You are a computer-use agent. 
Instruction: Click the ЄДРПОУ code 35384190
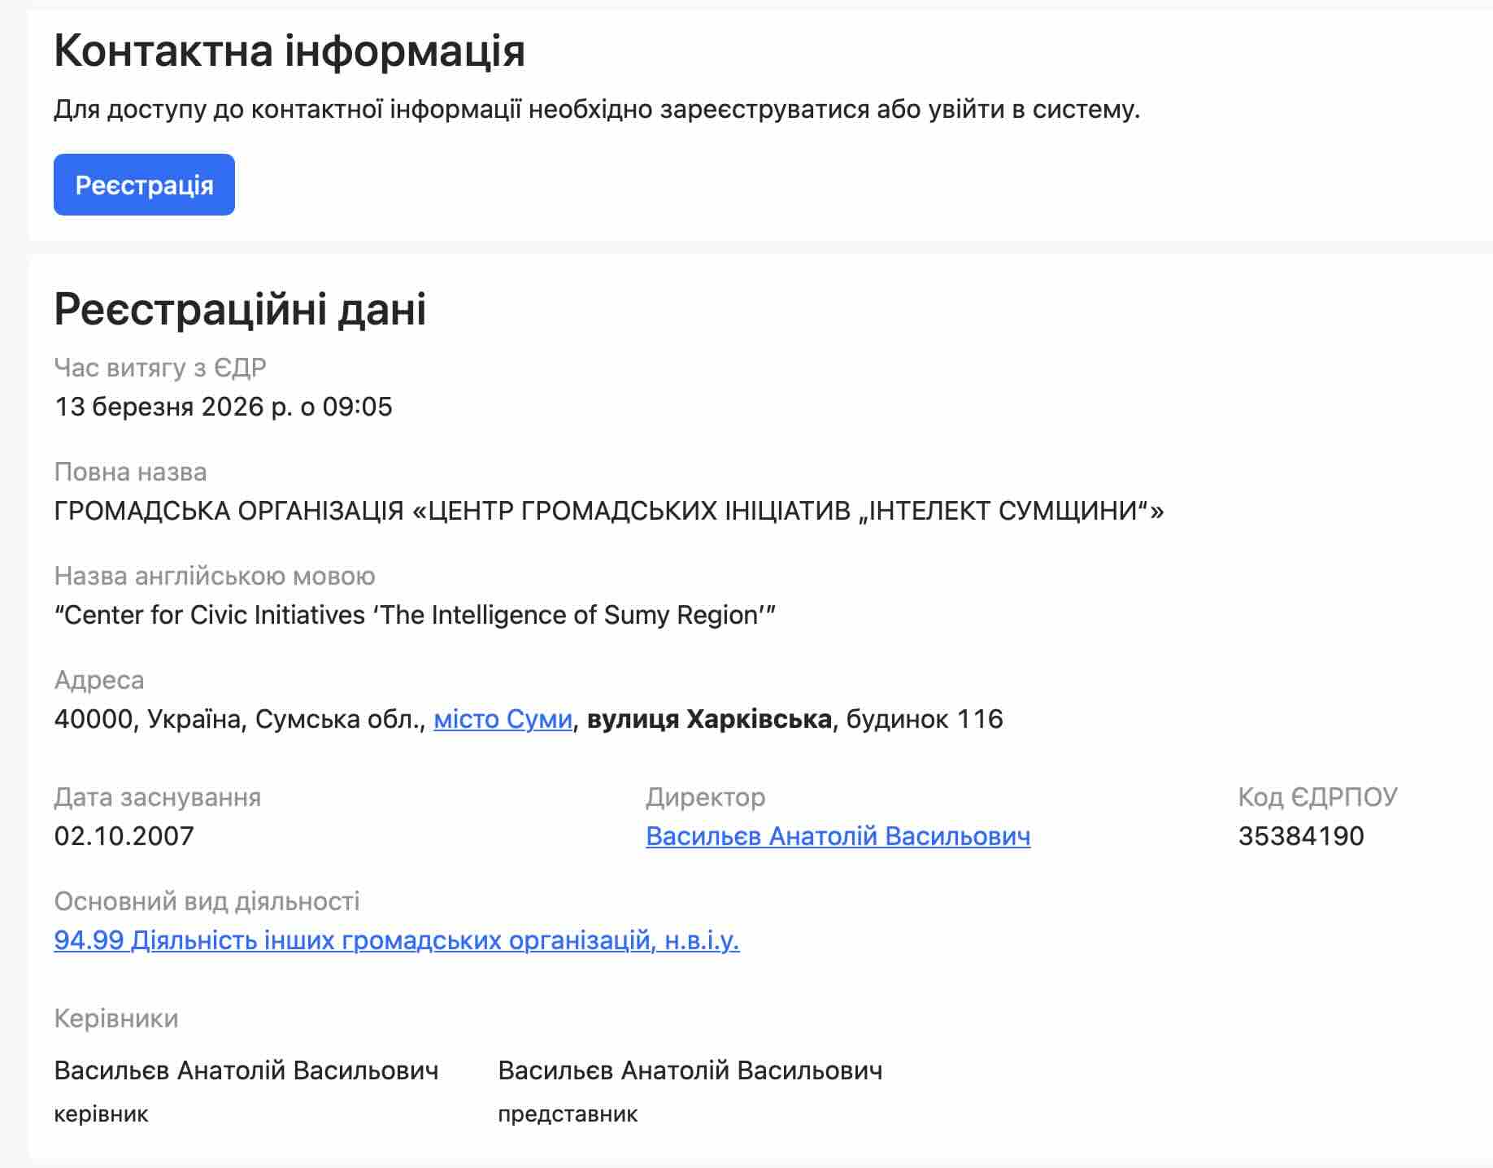[x=1300, y=836]
